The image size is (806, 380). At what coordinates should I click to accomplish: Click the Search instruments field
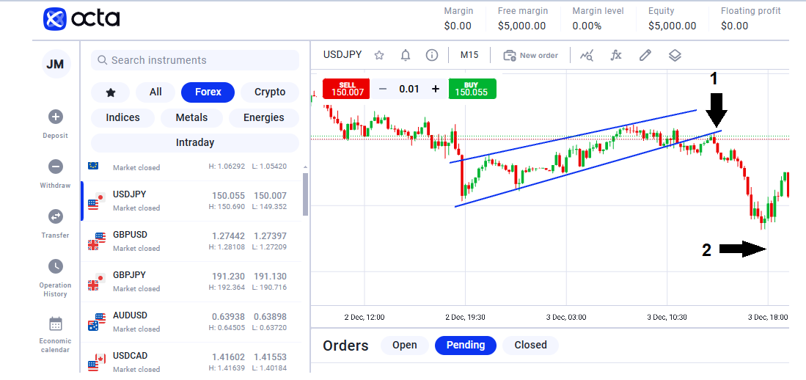point(195,60)
